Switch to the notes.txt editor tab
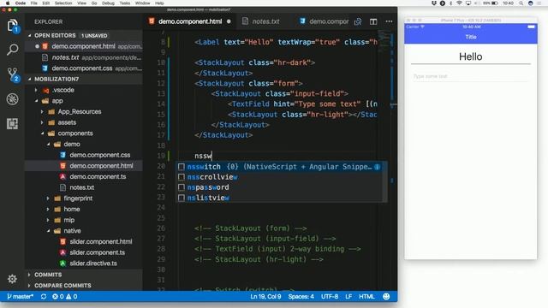548x308 pixels. [x=265, y=21]
